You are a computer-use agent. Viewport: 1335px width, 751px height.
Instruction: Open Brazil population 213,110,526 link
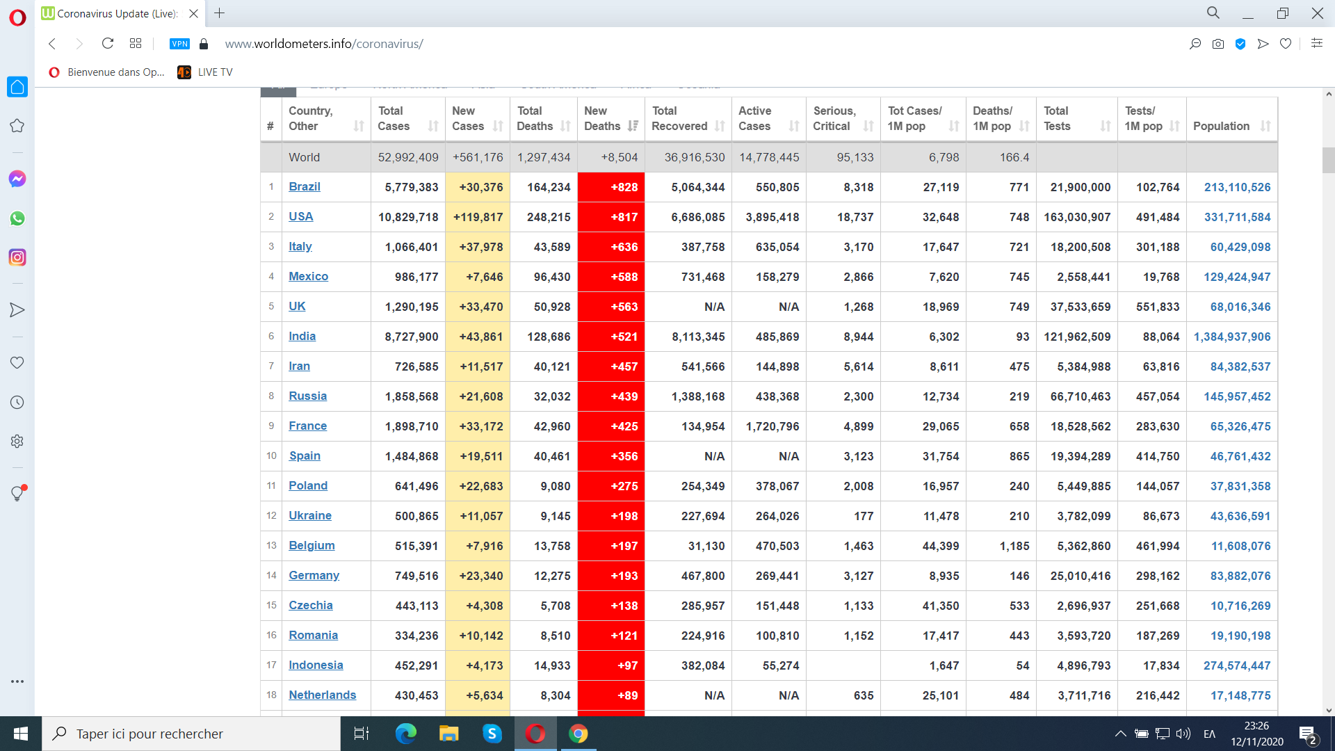click(1238, 187)
